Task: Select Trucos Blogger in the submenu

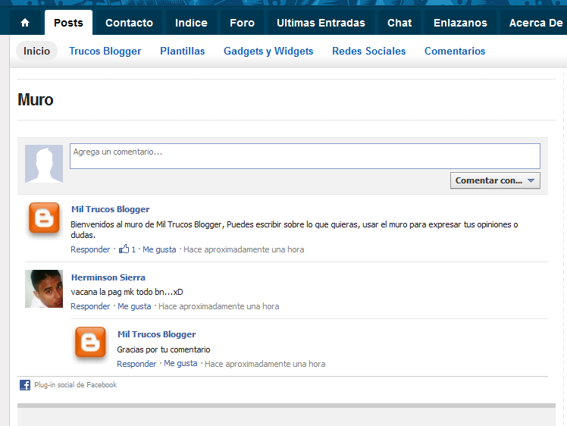Action: [105, 52]
